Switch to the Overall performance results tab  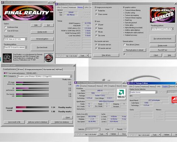pyautogui.click(x=10, y=69)
